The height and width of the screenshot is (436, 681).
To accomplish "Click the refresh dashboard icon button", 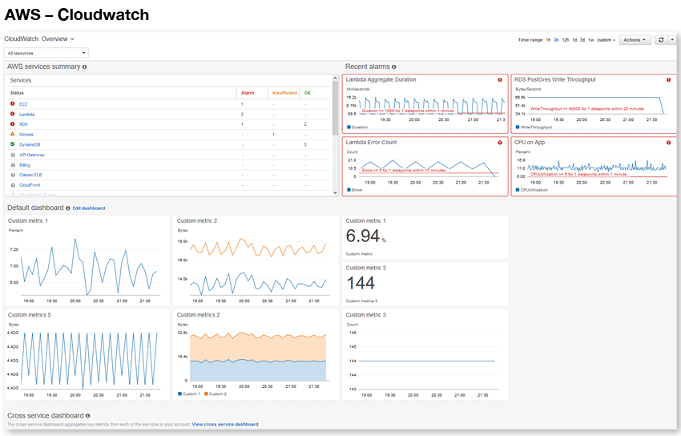I will (x=661, y=40).
